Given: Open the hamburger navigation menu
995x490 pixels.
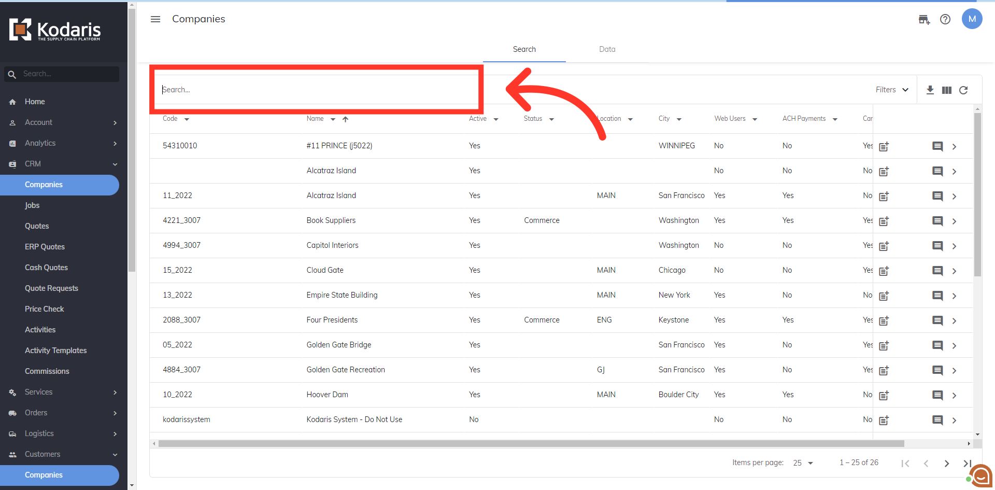Looking at the screenshot, I should tap(155, 19).
